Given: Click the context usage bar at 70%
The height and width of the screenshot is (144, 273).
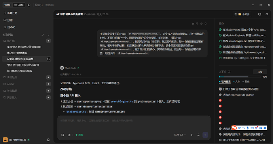Looking at the screenshot, I should [240, 77].
